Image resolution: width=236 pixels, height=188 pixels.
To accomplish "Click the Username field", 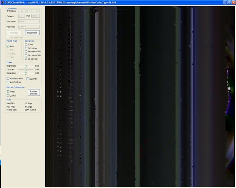I will coord(29,21).
